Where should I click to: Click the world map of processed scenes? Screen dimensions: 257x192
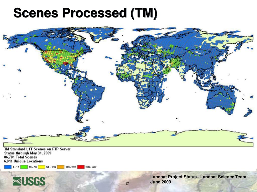point(128,87)
